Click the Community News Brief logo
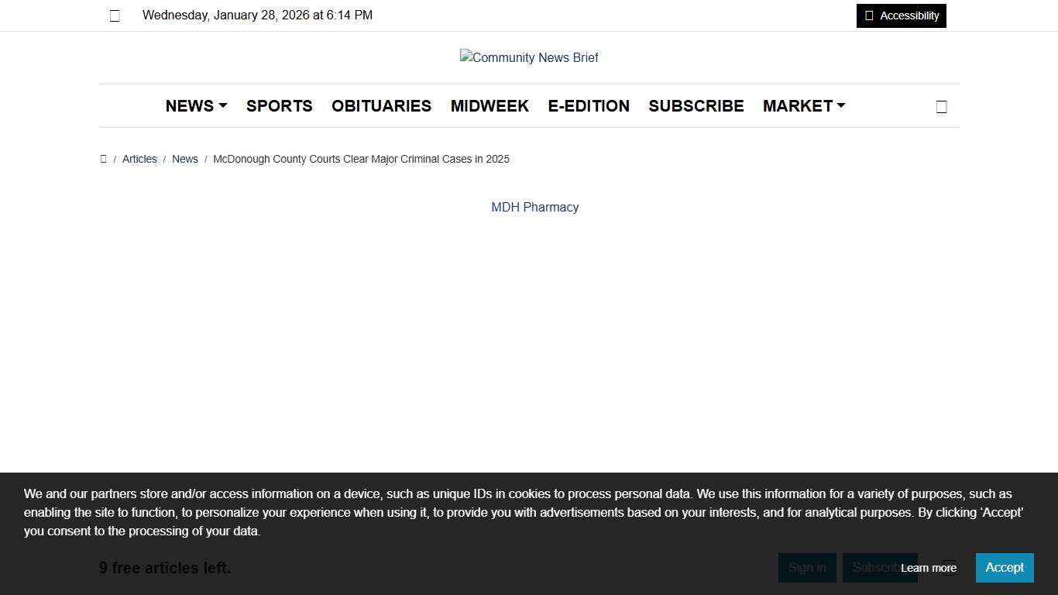Screen dimensions: 1058x595 (529, 57)
